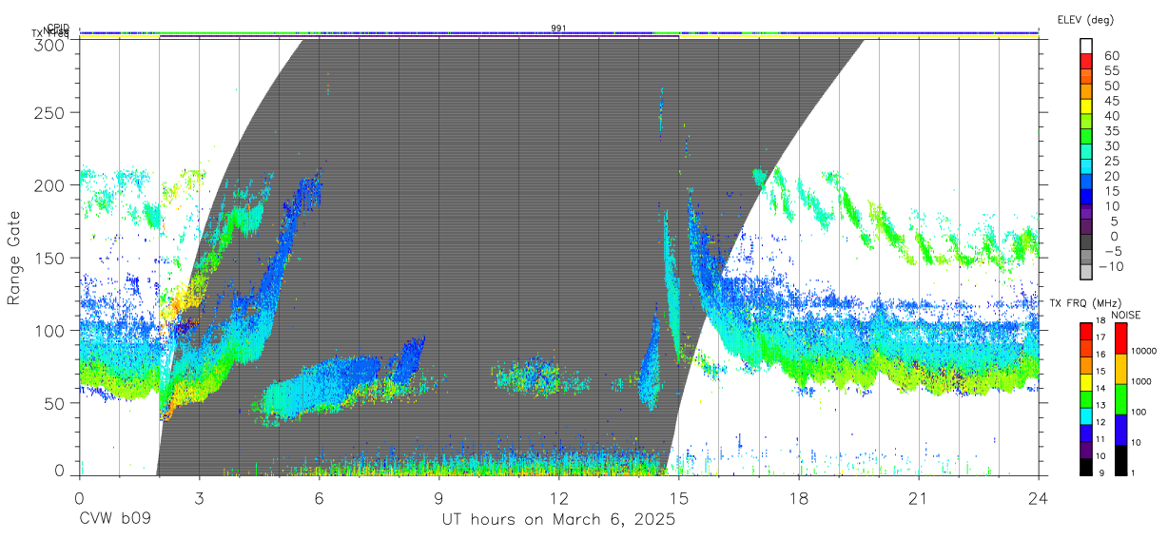Click the 300 tick on Range Gate axis
Image resolution: width=1168 pixels, height=539 pixels.
[x=49, y=45]
